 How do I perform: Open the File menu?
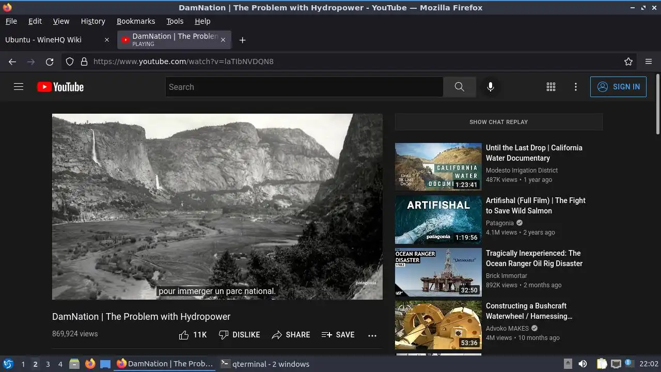point(11,21)
